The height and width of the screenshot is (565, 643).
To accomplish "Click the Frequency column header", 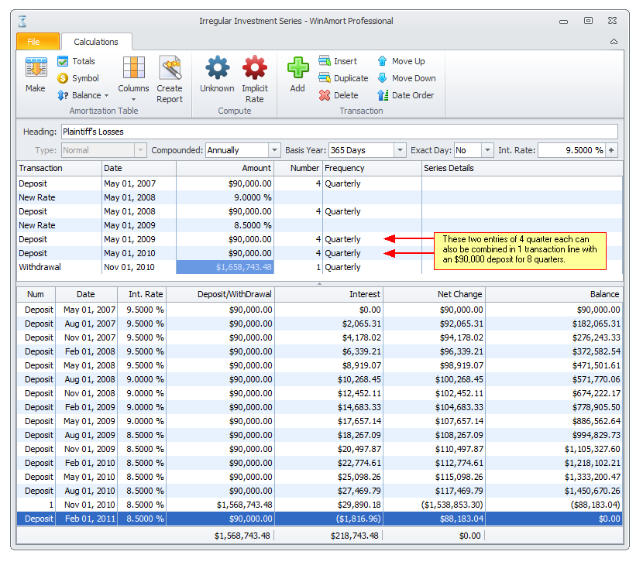I will pyautogui.click(x=373, y=168).
